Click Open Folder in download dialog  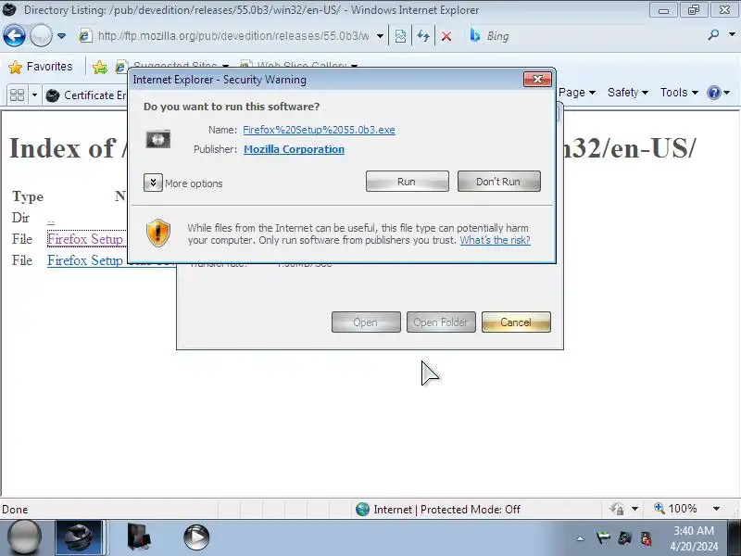[441, 322]
